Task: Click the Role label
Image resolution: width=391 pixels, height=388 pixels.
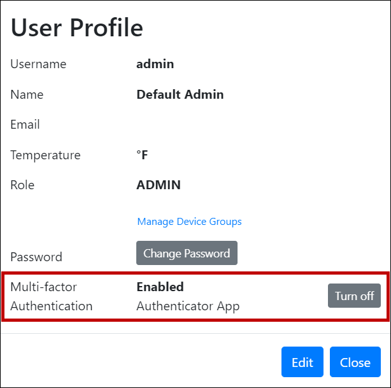Action: coord(22,185)
